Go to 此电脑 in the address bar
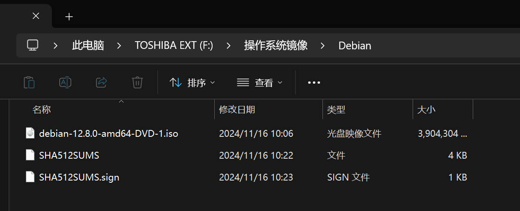Screen dimensions: 520x211 tap(88, 45)
